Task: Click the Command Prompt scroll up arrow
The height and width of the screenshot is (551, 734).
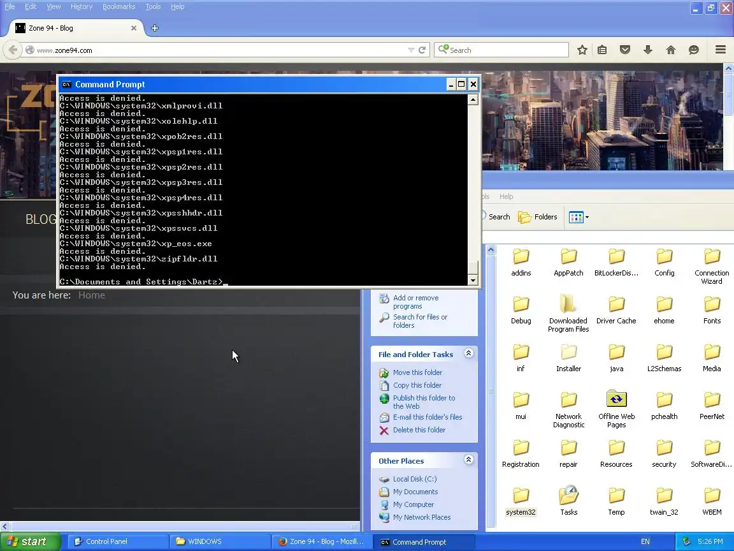Action: (473, 99)
